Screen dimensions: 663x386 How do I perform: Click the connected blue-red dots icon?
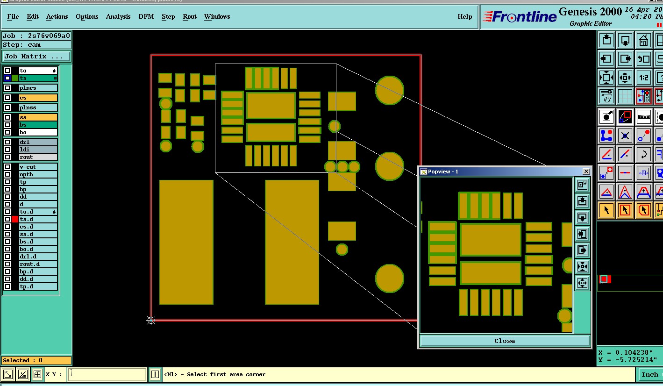click(x=606, y=136)
